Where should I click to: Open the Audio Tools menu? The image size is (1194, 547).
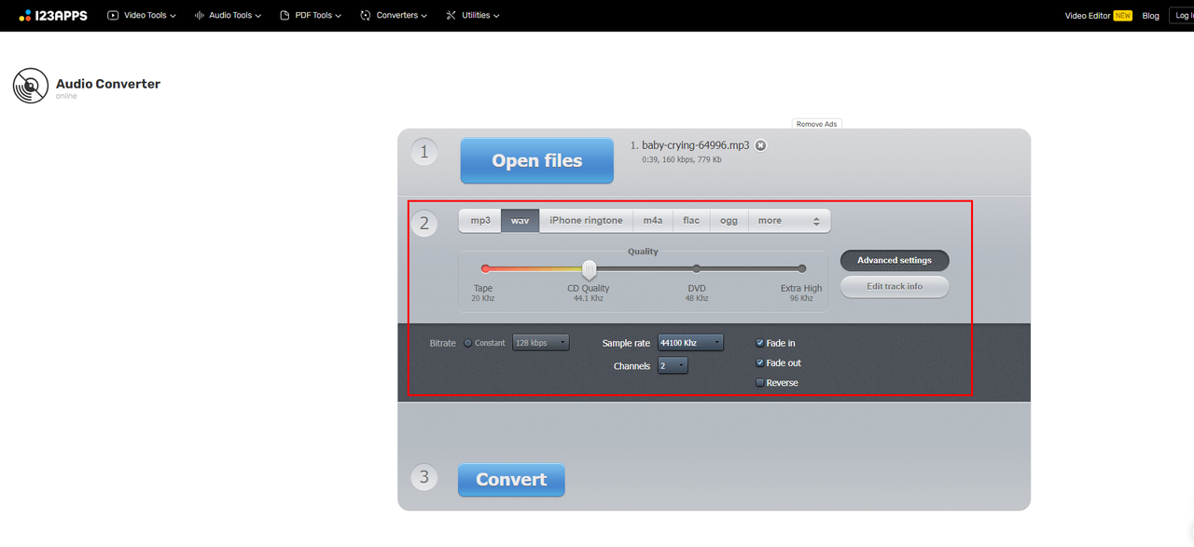coord(228,15)
